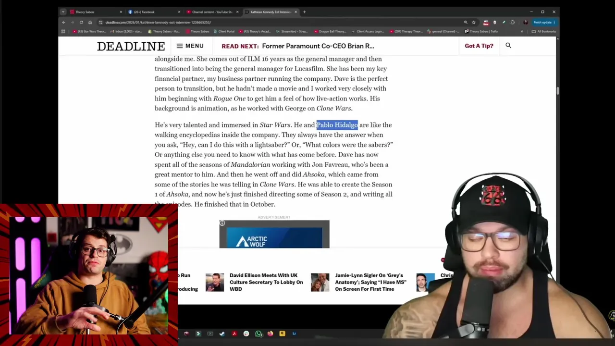
Task: Open the Deadline hamburger Menu
Action: tap(190, 46)
